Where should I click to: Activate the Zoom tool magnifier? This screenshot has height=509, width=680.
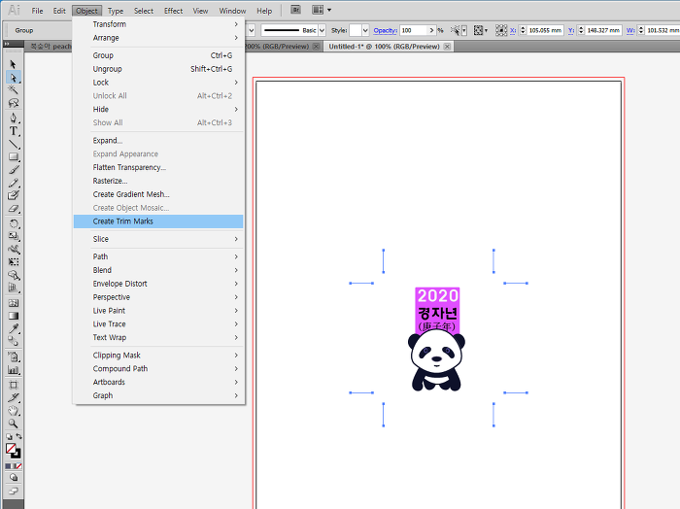(14, 424)
